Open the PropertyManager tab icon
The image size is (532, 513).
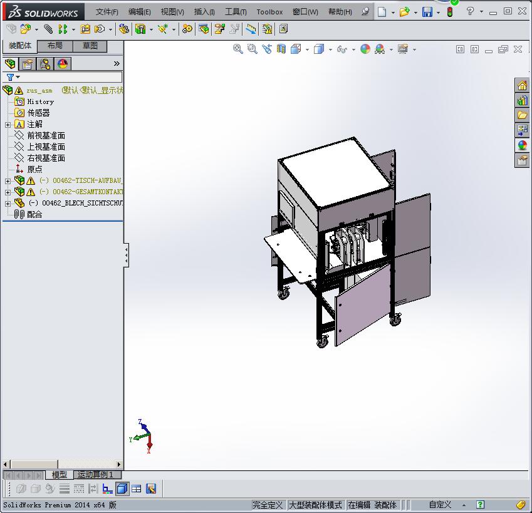[x=28, y=64]
